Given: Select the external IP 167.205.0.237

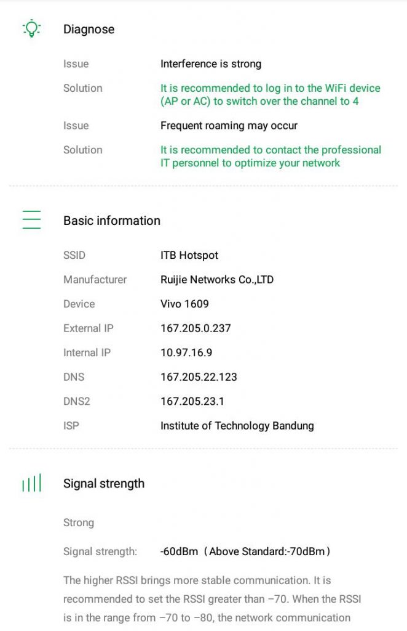Looking at the screenshot, I should coord(196,328).
